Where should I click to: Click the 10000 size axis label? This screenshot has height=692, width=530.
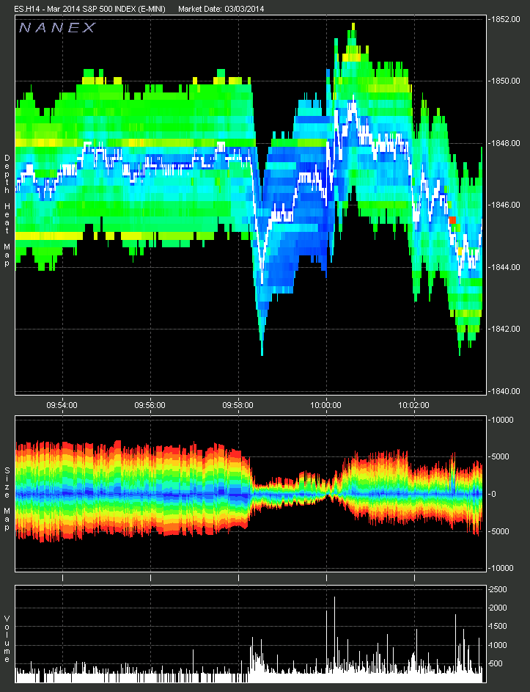pos(502,420)
